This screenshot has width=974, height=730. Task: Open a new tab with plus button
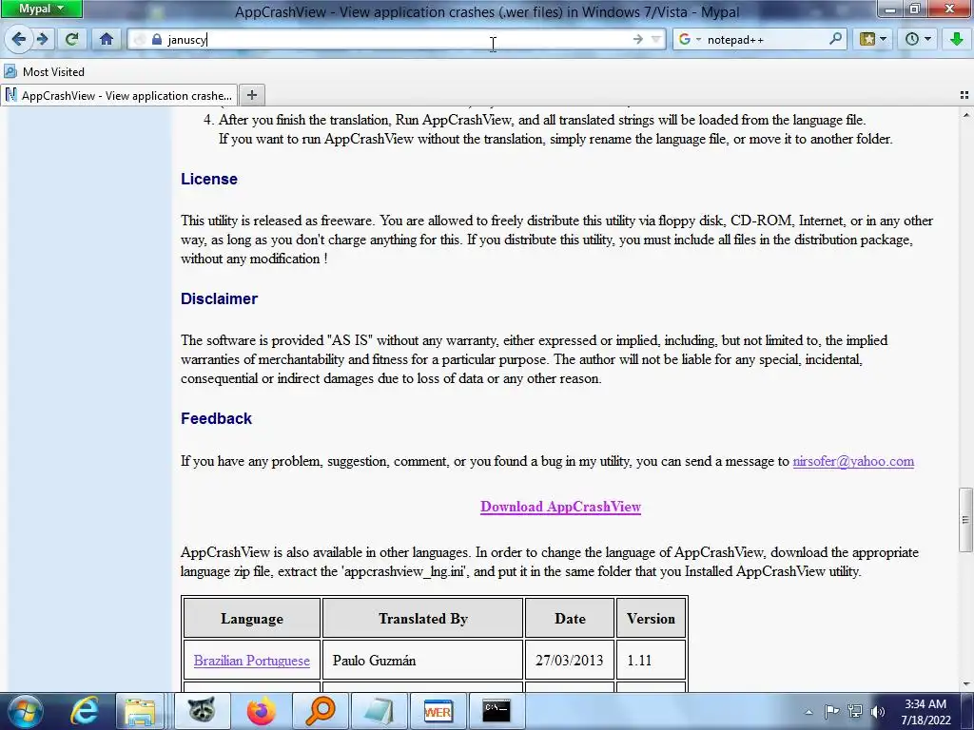coord(251,95)
